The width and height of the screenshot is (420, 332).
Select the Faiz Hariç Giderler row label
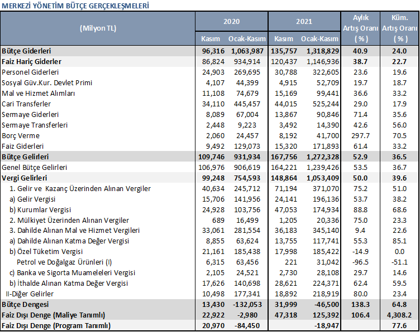(31, 62)
